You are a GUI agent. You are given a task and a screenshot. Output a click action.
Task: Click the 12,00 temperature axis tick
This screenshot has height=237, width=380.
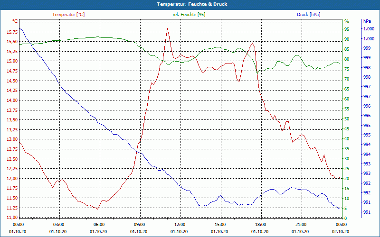click(12, 179)
